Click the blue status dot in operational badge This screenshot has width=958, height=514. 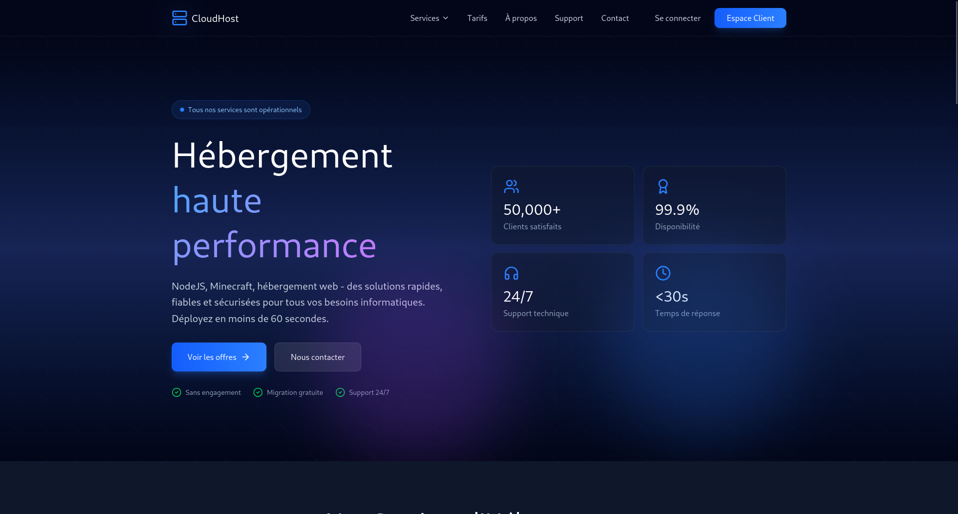(182, 110)
